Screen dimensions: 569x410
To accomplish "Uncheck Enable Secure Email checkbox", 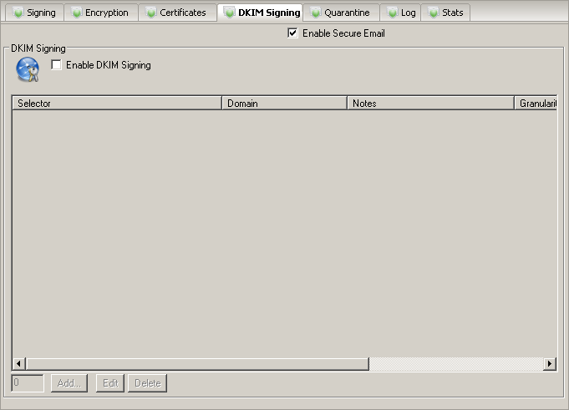I will [292, 33].
